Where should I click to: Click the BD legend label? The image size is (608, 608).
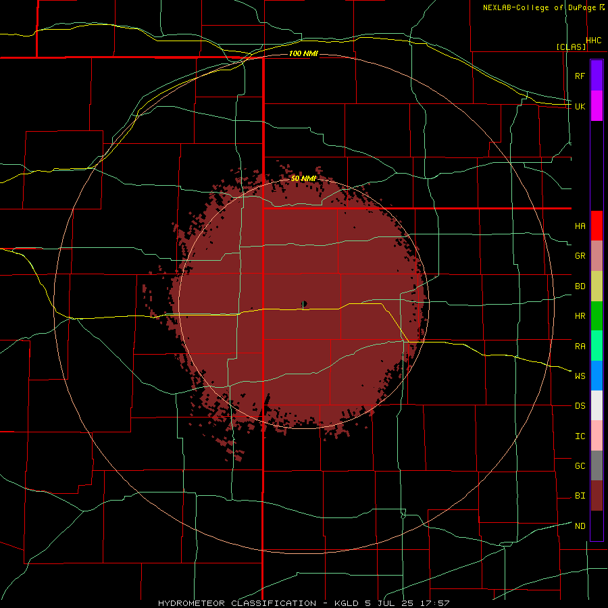click(x=580, y=286)
